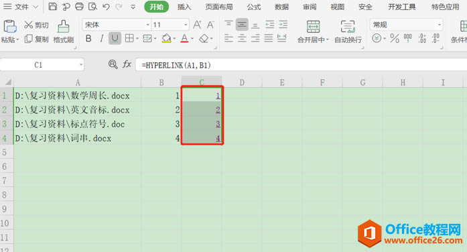Apply currency number format

click(x=377, y=38)
